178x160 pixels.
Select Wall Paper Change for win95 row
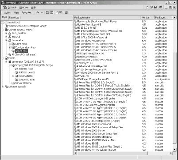click(93, 79)
